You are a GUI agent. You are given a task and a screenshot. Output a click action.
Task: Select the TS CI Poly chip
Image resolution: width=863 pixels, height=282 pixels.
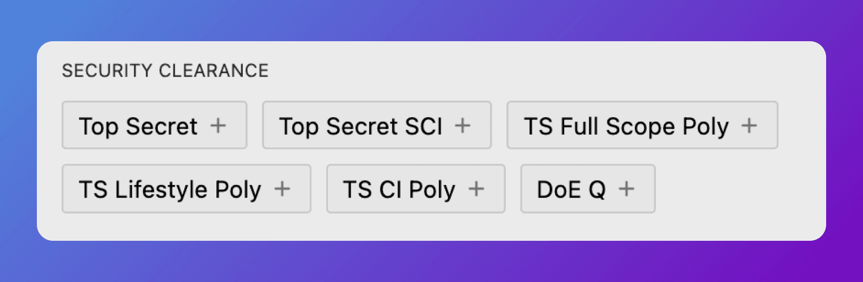tap(416, 189)
